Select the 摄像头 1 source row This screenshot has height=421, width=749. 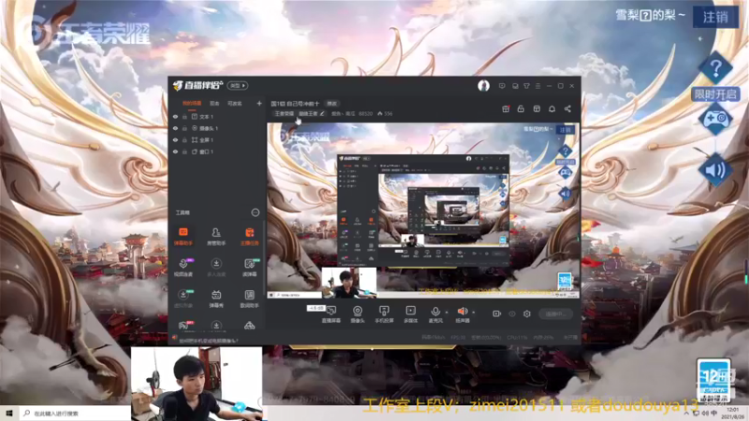pos(217,128)
